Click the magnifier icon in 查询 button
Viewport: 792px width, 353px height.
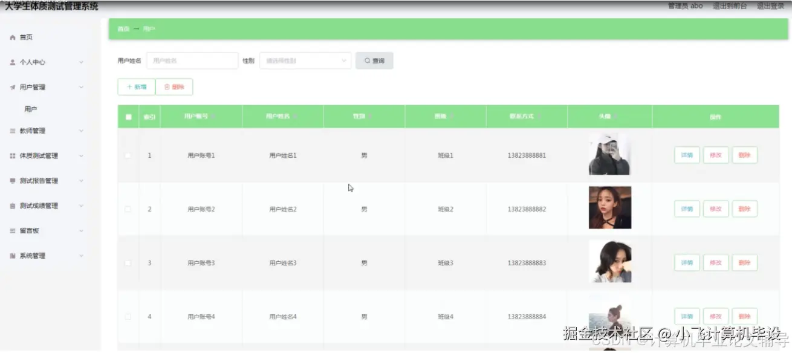coord(367,60)
